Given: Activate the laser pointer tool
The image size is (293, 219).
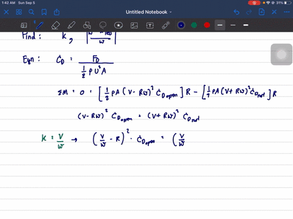Looking at the screenshot, I should pyautogui.click(x=166, y=26).
